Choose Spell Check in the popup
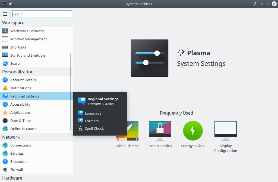This screenshot has width=278, height=182. pos(100,128)
